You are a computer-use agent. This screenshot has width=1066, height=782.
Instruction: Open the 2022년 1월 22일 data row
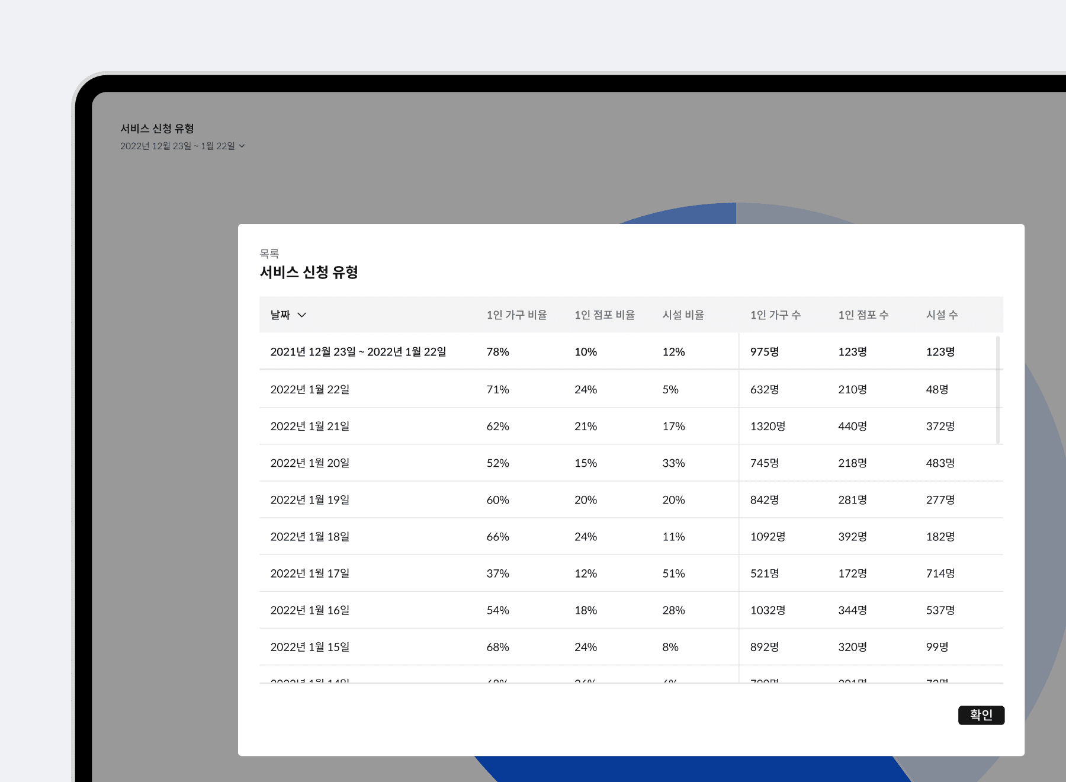pos(310,389)
